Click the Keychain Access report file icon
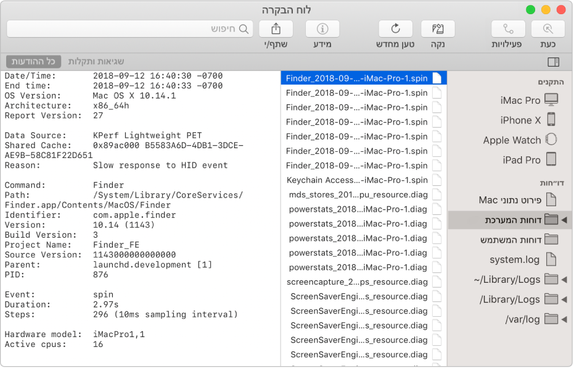The image size is (574, 368). click(x=437, y=180)
